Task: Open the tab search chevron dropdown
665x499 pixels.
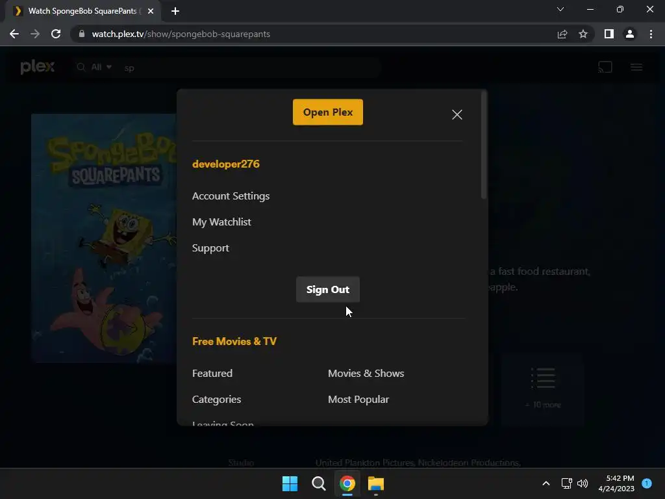Action: pyautogui.click(x=560, y=9)
